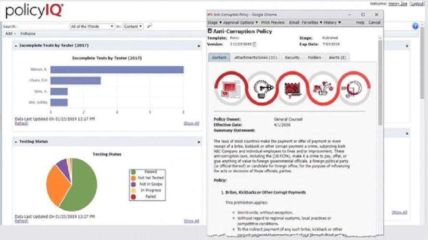Open the All of the Words dropdown

click(92, 26)
